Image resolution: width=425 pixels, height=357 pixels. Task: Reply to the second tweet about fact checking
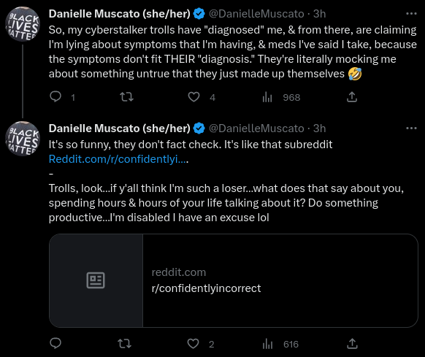point(55,343)
